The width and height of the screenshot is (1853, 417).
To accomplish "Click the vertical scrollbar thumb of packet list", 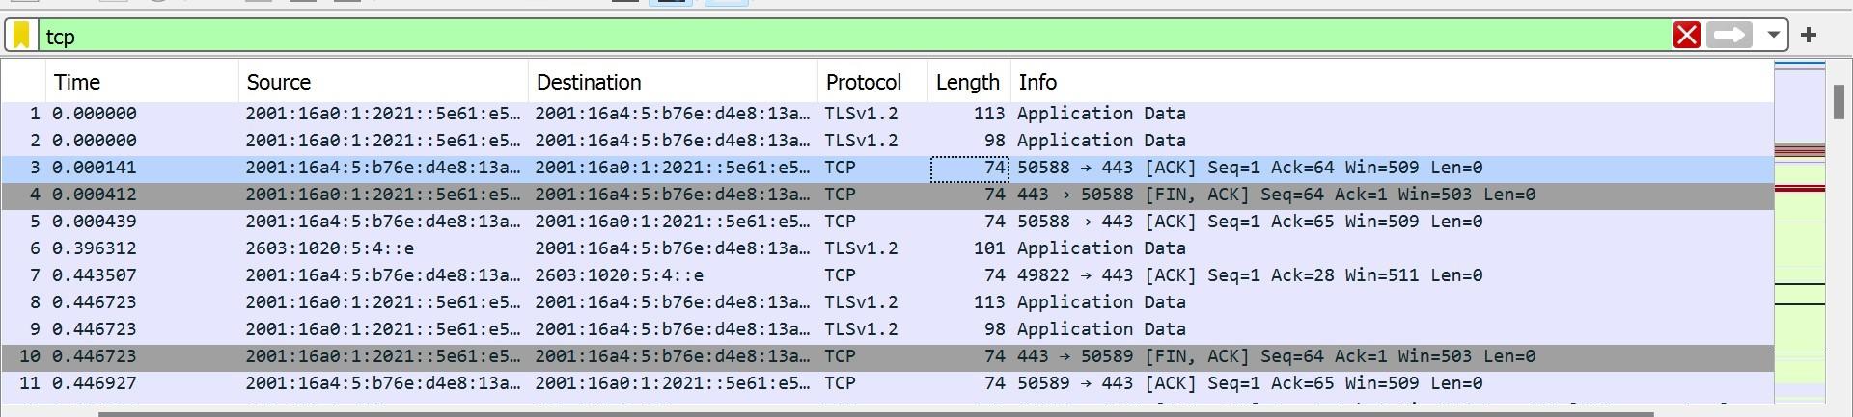I will (x=1839, y=101).
